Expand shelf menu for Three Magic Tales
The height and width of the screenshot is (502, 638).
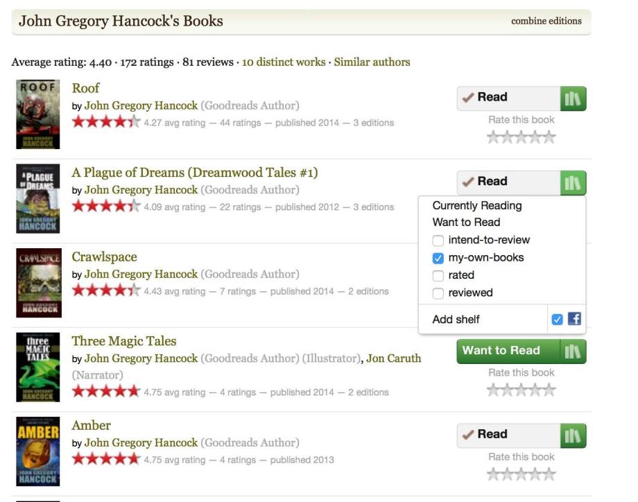(x=573, y=351)
